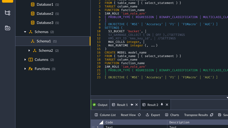Open the Column List
This screenshot has height=128, width=228.
105,115
